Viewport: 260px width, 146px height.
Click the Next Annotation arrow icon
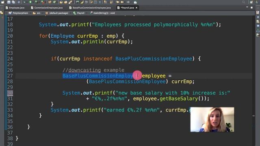tap(106, 2)
